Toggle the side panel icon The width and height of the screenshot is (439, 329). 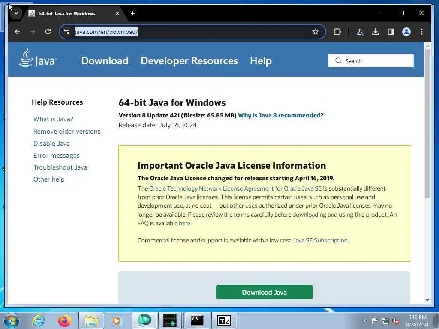click(x=391, y=32)
